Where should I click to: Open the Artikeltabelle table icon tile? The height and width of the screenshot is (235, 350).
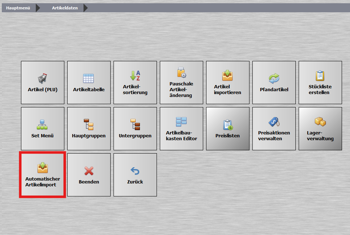pyautogui.click(x=89, y=82)
